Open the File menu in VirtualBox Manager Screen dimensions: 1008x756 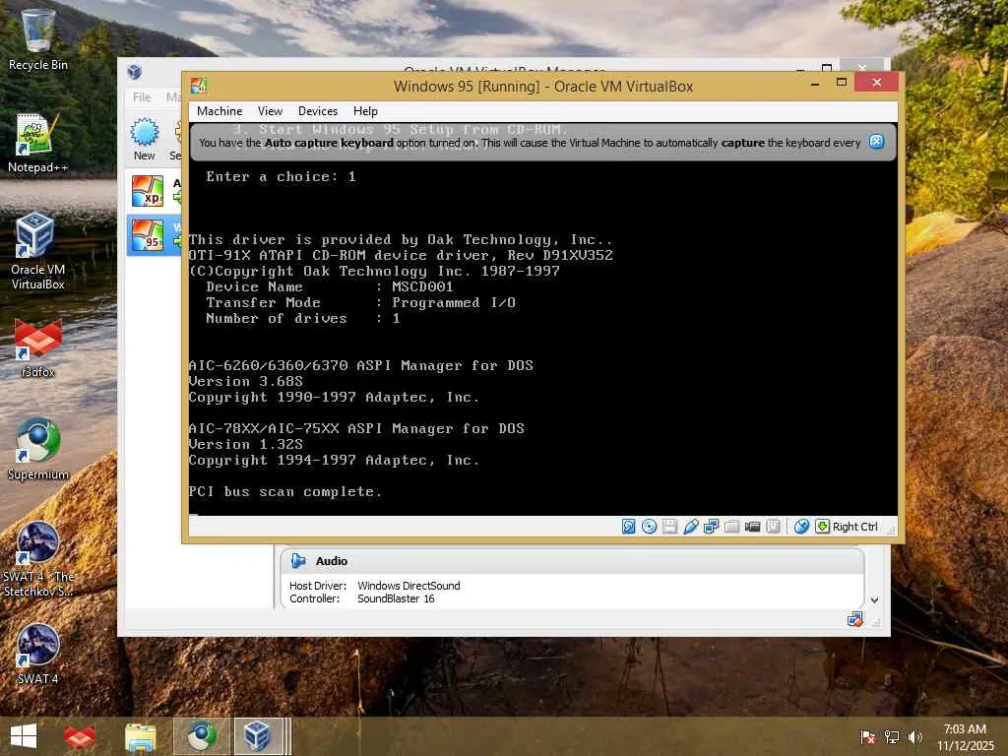142,97
